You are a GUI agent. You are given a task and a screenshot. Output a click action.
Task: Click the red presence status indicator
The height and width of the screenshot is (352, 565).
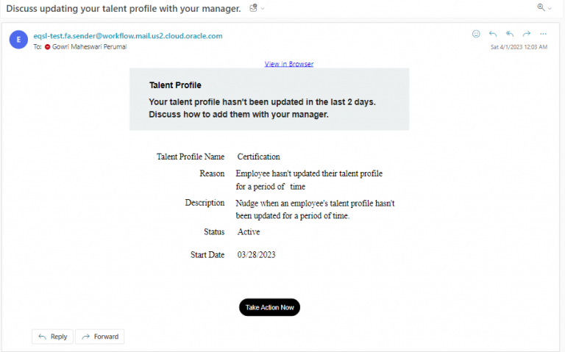[x=47, y=47]
